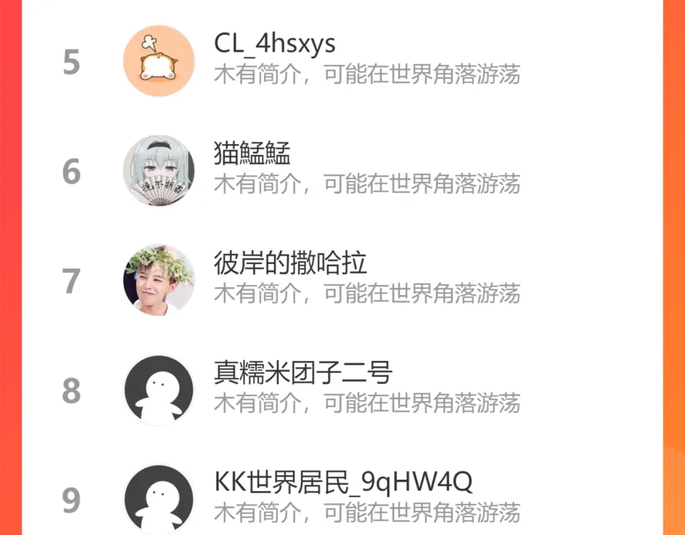
Task: Select rank number 7 in the list
Action: (x=71, y=282)
